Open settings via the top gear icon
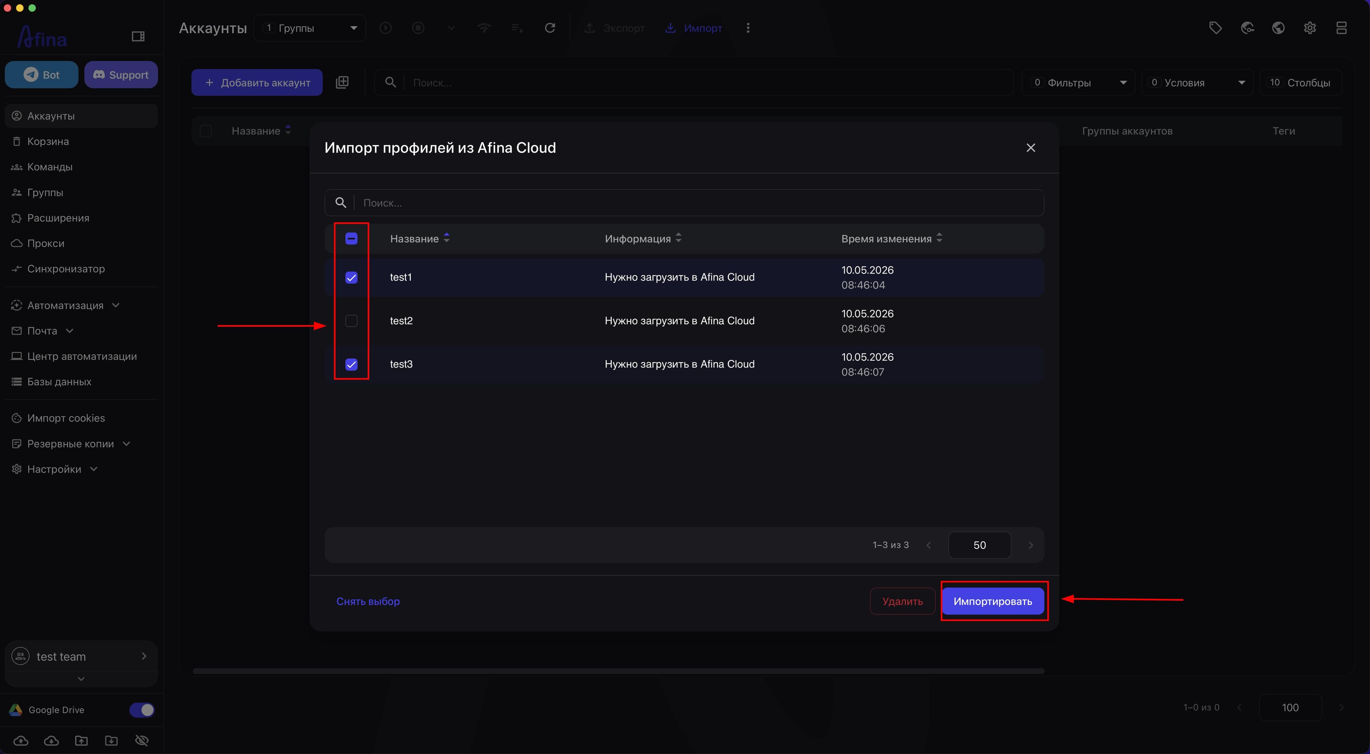The image size is (1370, 754). tap(1310, 28)
